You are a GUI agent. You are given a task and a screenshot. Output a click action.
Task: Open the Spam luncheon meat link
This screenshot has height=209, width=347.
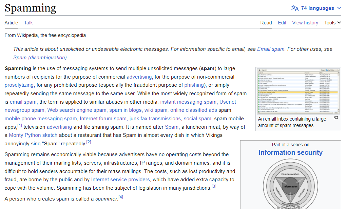coord(172,127)
